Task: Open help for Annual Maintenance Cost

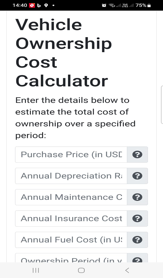Action: (x=137, y=197)
